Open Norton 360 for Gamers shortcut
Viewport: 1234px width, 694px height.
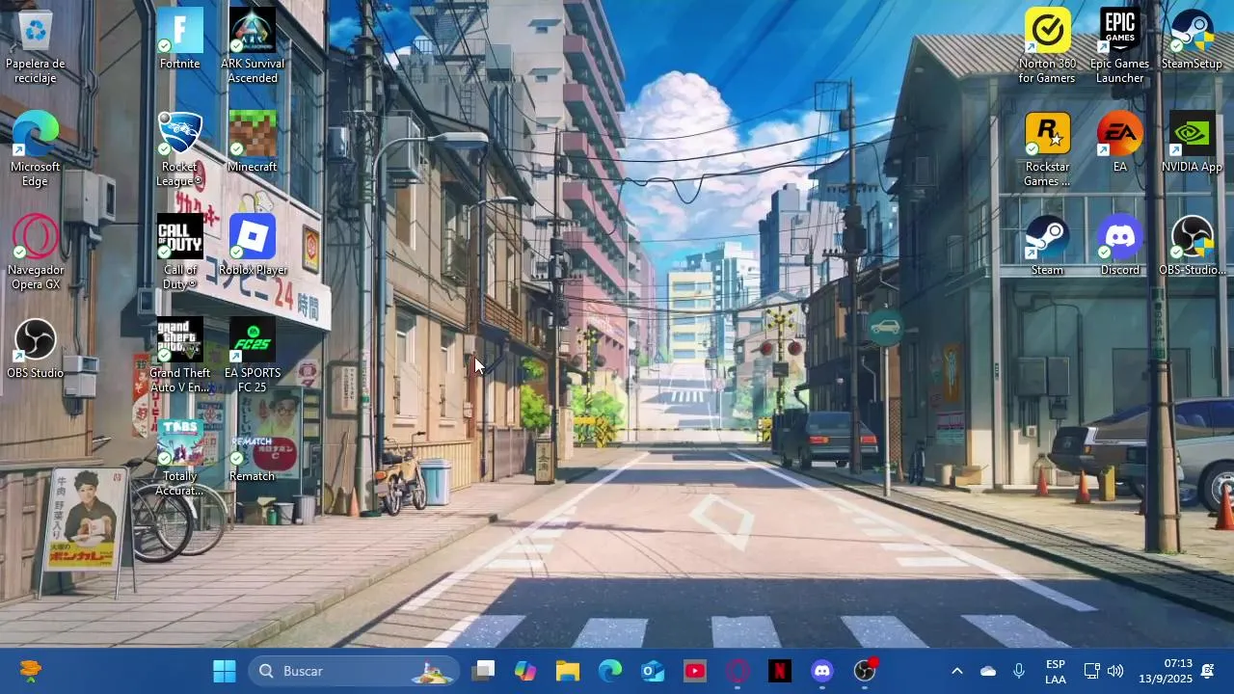pyautogui.click(x=1048, y=45)
